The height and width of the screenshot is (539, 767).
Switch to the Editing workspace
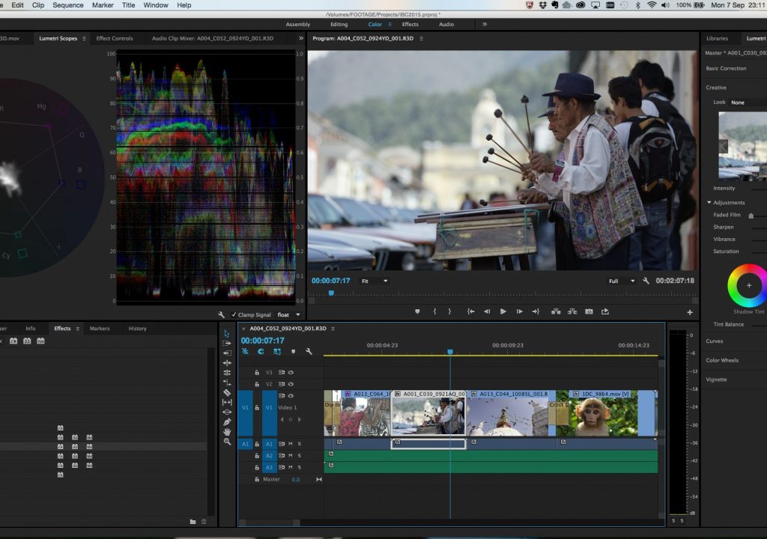click(x=339, y=24)
